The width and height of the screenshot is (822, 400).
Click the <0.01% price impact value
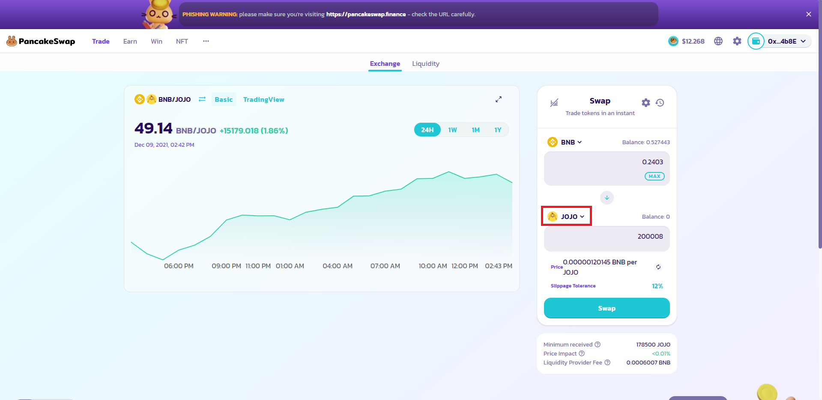click(x=661, y=353)
